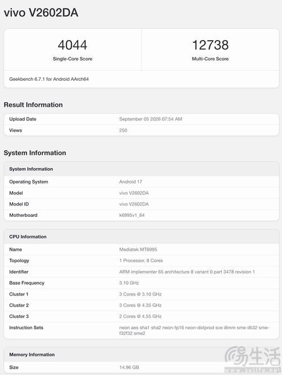
Task: Click the Upload Date value
Action: pyautogui.click(x=151, y=119)
